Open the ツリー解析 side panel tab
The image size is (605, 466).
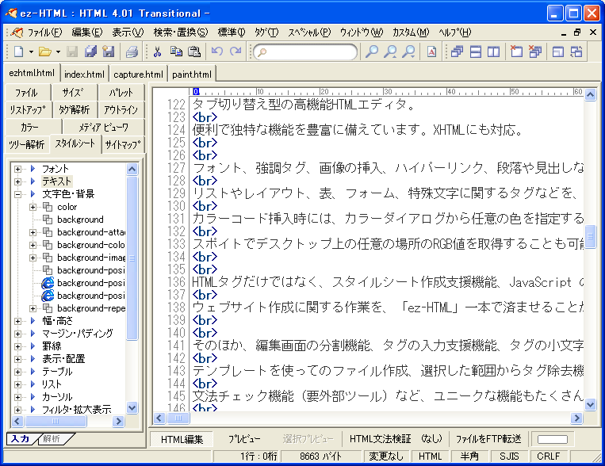[27, 145]
